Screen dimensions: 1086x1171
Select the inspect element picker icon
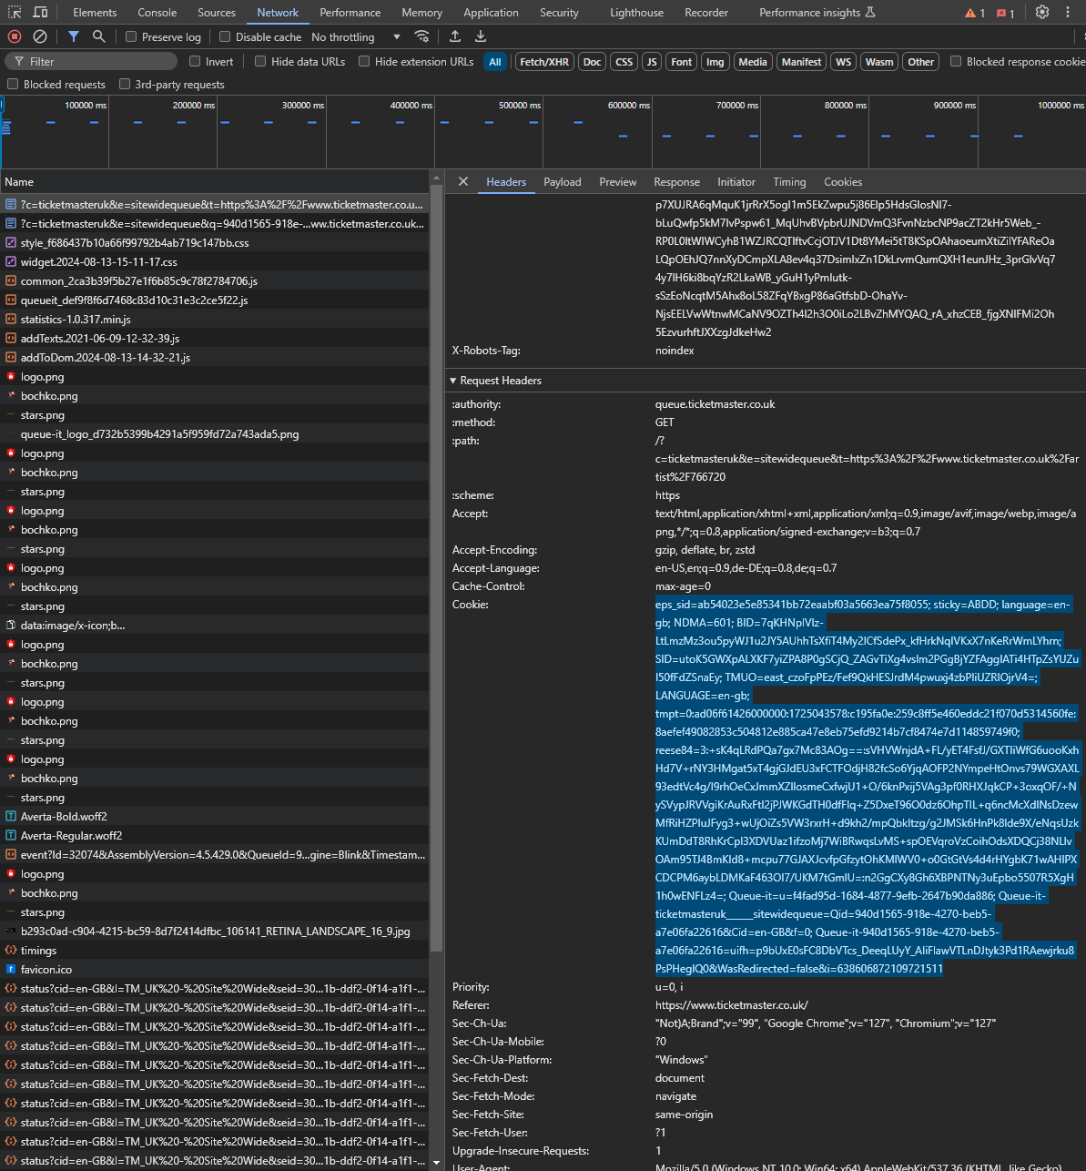tap(15, 13)
